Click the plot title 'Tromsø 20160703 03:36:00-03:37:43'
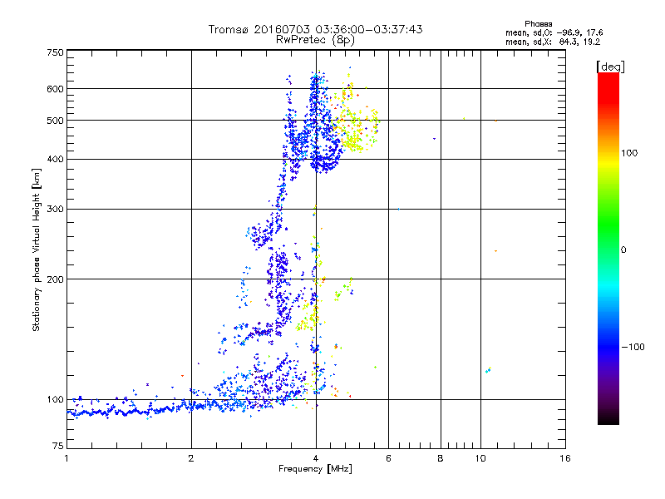The image size is (665, 499). tap(315, 29)
